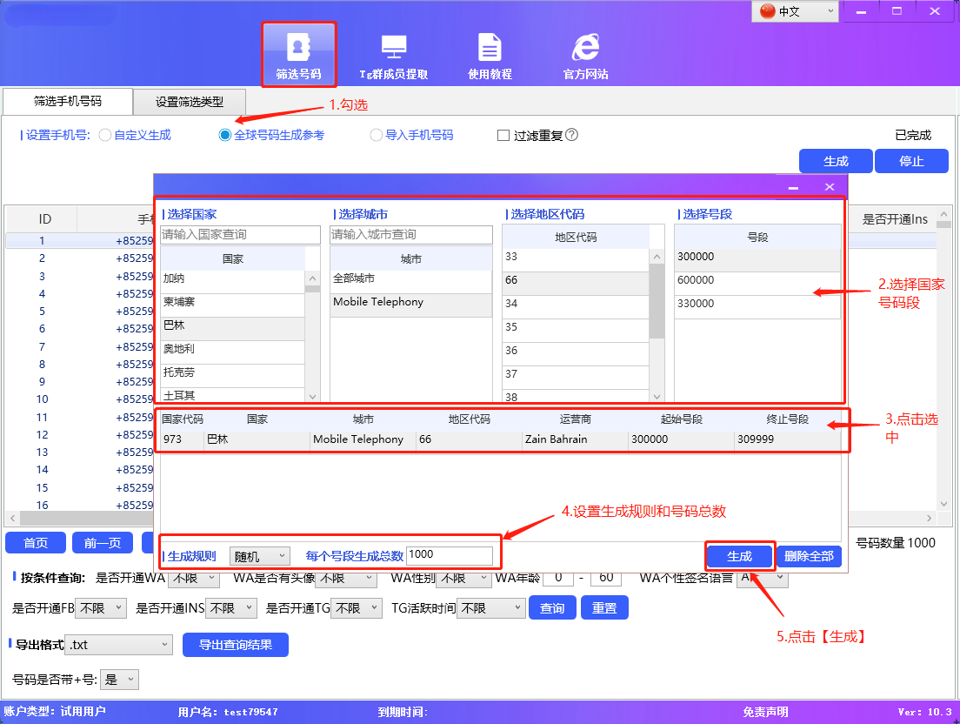
Task: Click the help icon beside 过滤重复
Action: click(571, 135)
